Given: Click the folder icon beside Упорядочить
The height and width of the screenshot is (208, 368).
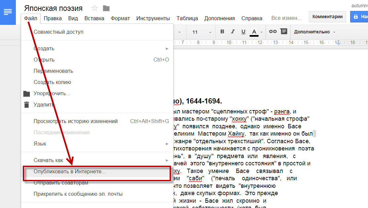Looking at the screenshot, I should [26, 94].
